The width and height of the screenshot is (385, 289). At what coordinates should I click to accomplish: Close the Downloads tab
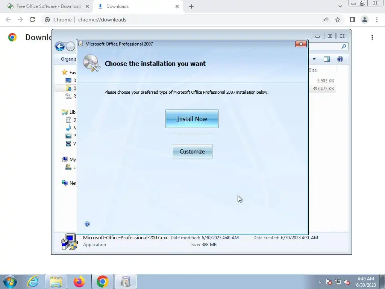177,6
